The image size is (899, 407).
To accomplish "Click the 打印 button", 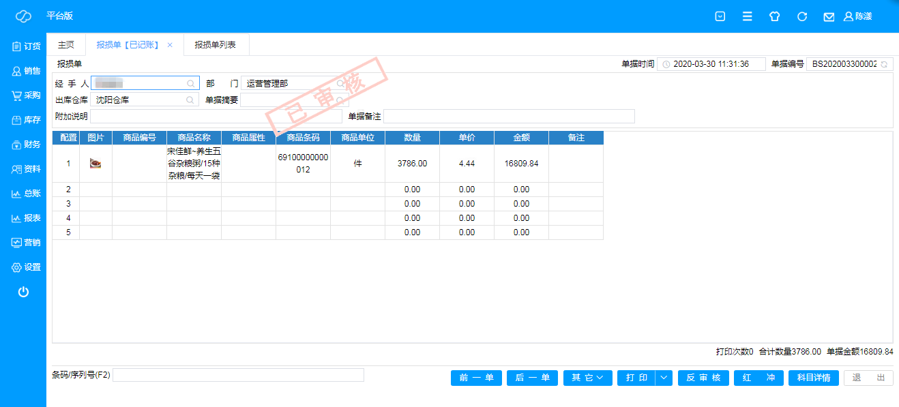I will (636, 378).
